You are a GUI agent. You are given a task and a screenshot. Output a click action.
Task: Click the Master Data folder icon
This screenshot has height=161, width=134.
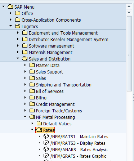point(32,65)
